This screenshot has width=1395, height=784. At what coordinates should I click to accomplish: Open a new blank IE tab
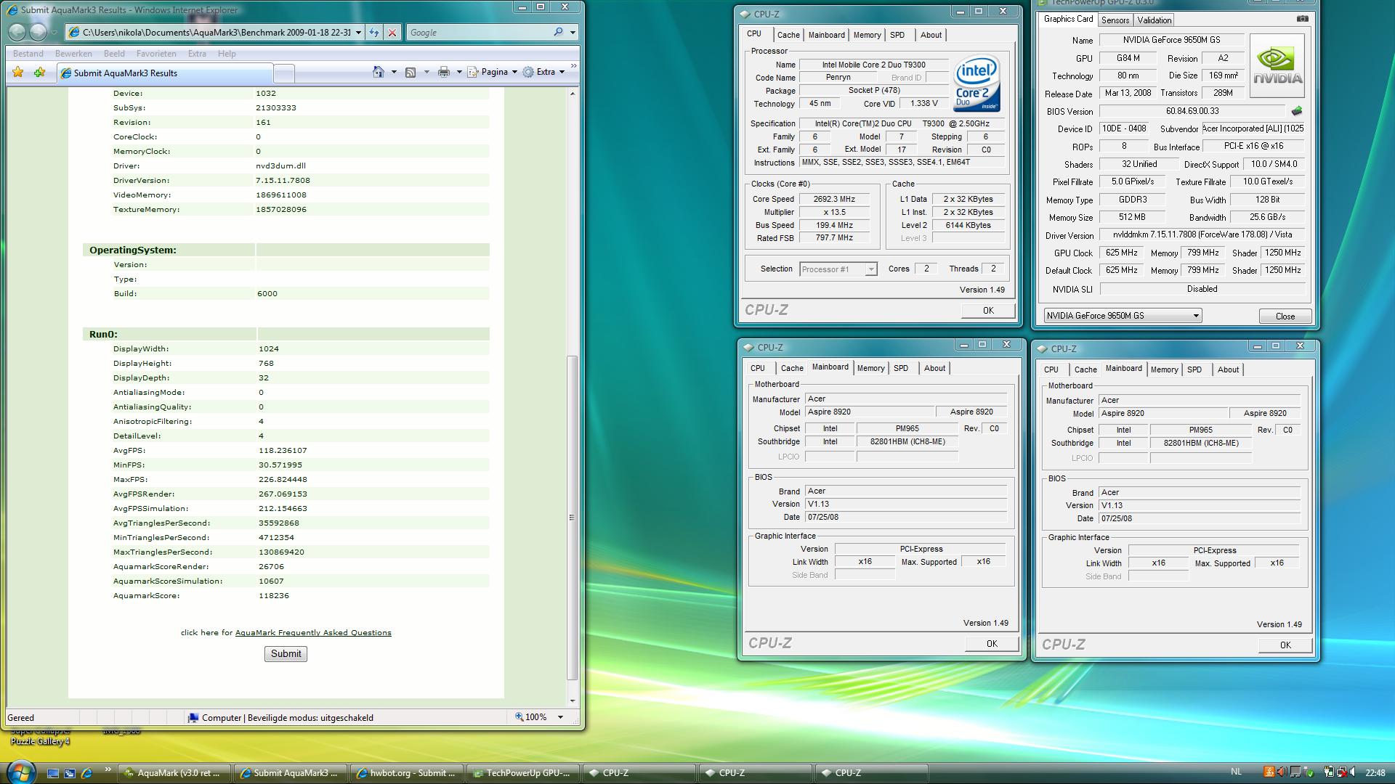(284, 73)
